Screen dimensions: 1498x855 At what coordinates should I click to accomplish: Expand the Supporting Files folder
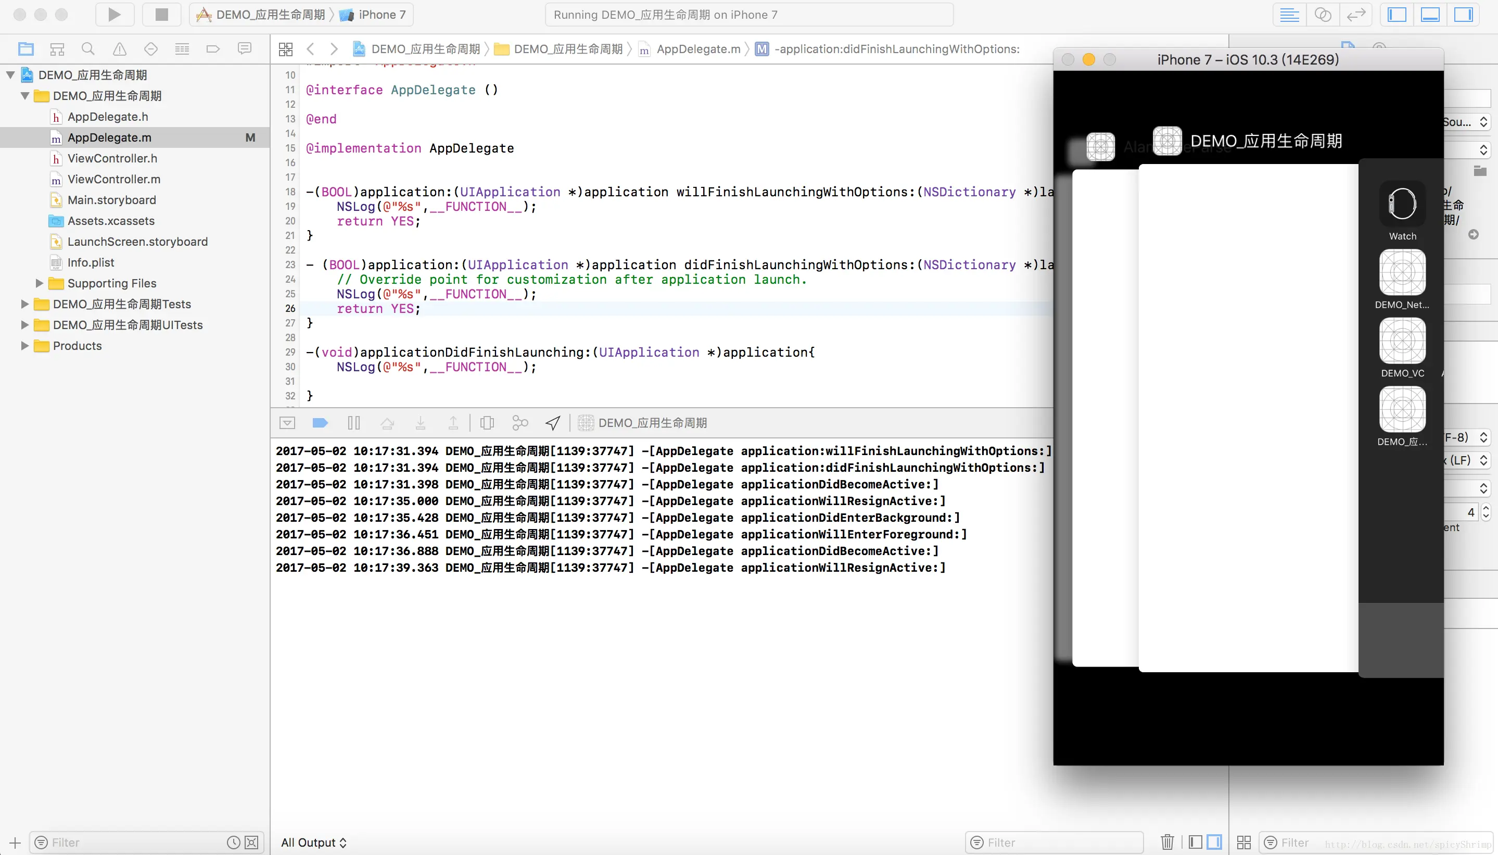coord(40,283)
